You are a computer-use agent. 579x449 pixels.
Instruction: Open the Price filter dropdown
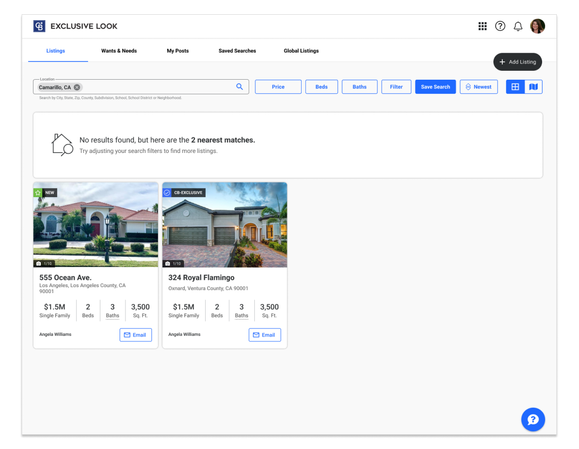click(278, 87)
